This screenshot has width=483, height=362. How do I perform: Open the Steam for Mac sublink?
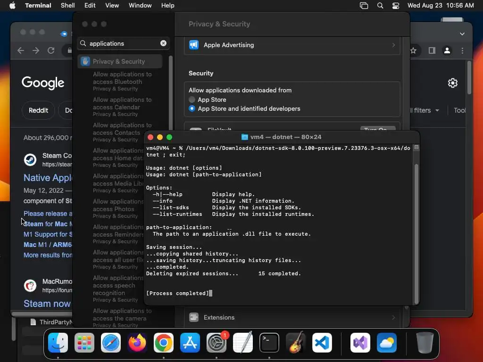tap(48, 224)
